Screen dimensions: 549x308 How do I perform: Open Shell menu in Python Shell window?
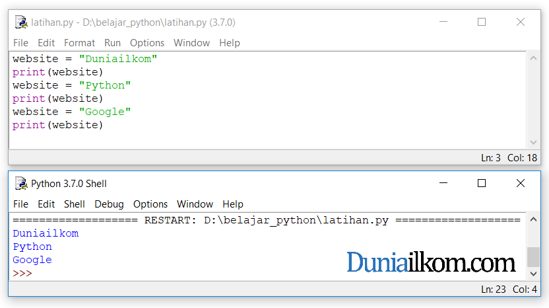74,204
